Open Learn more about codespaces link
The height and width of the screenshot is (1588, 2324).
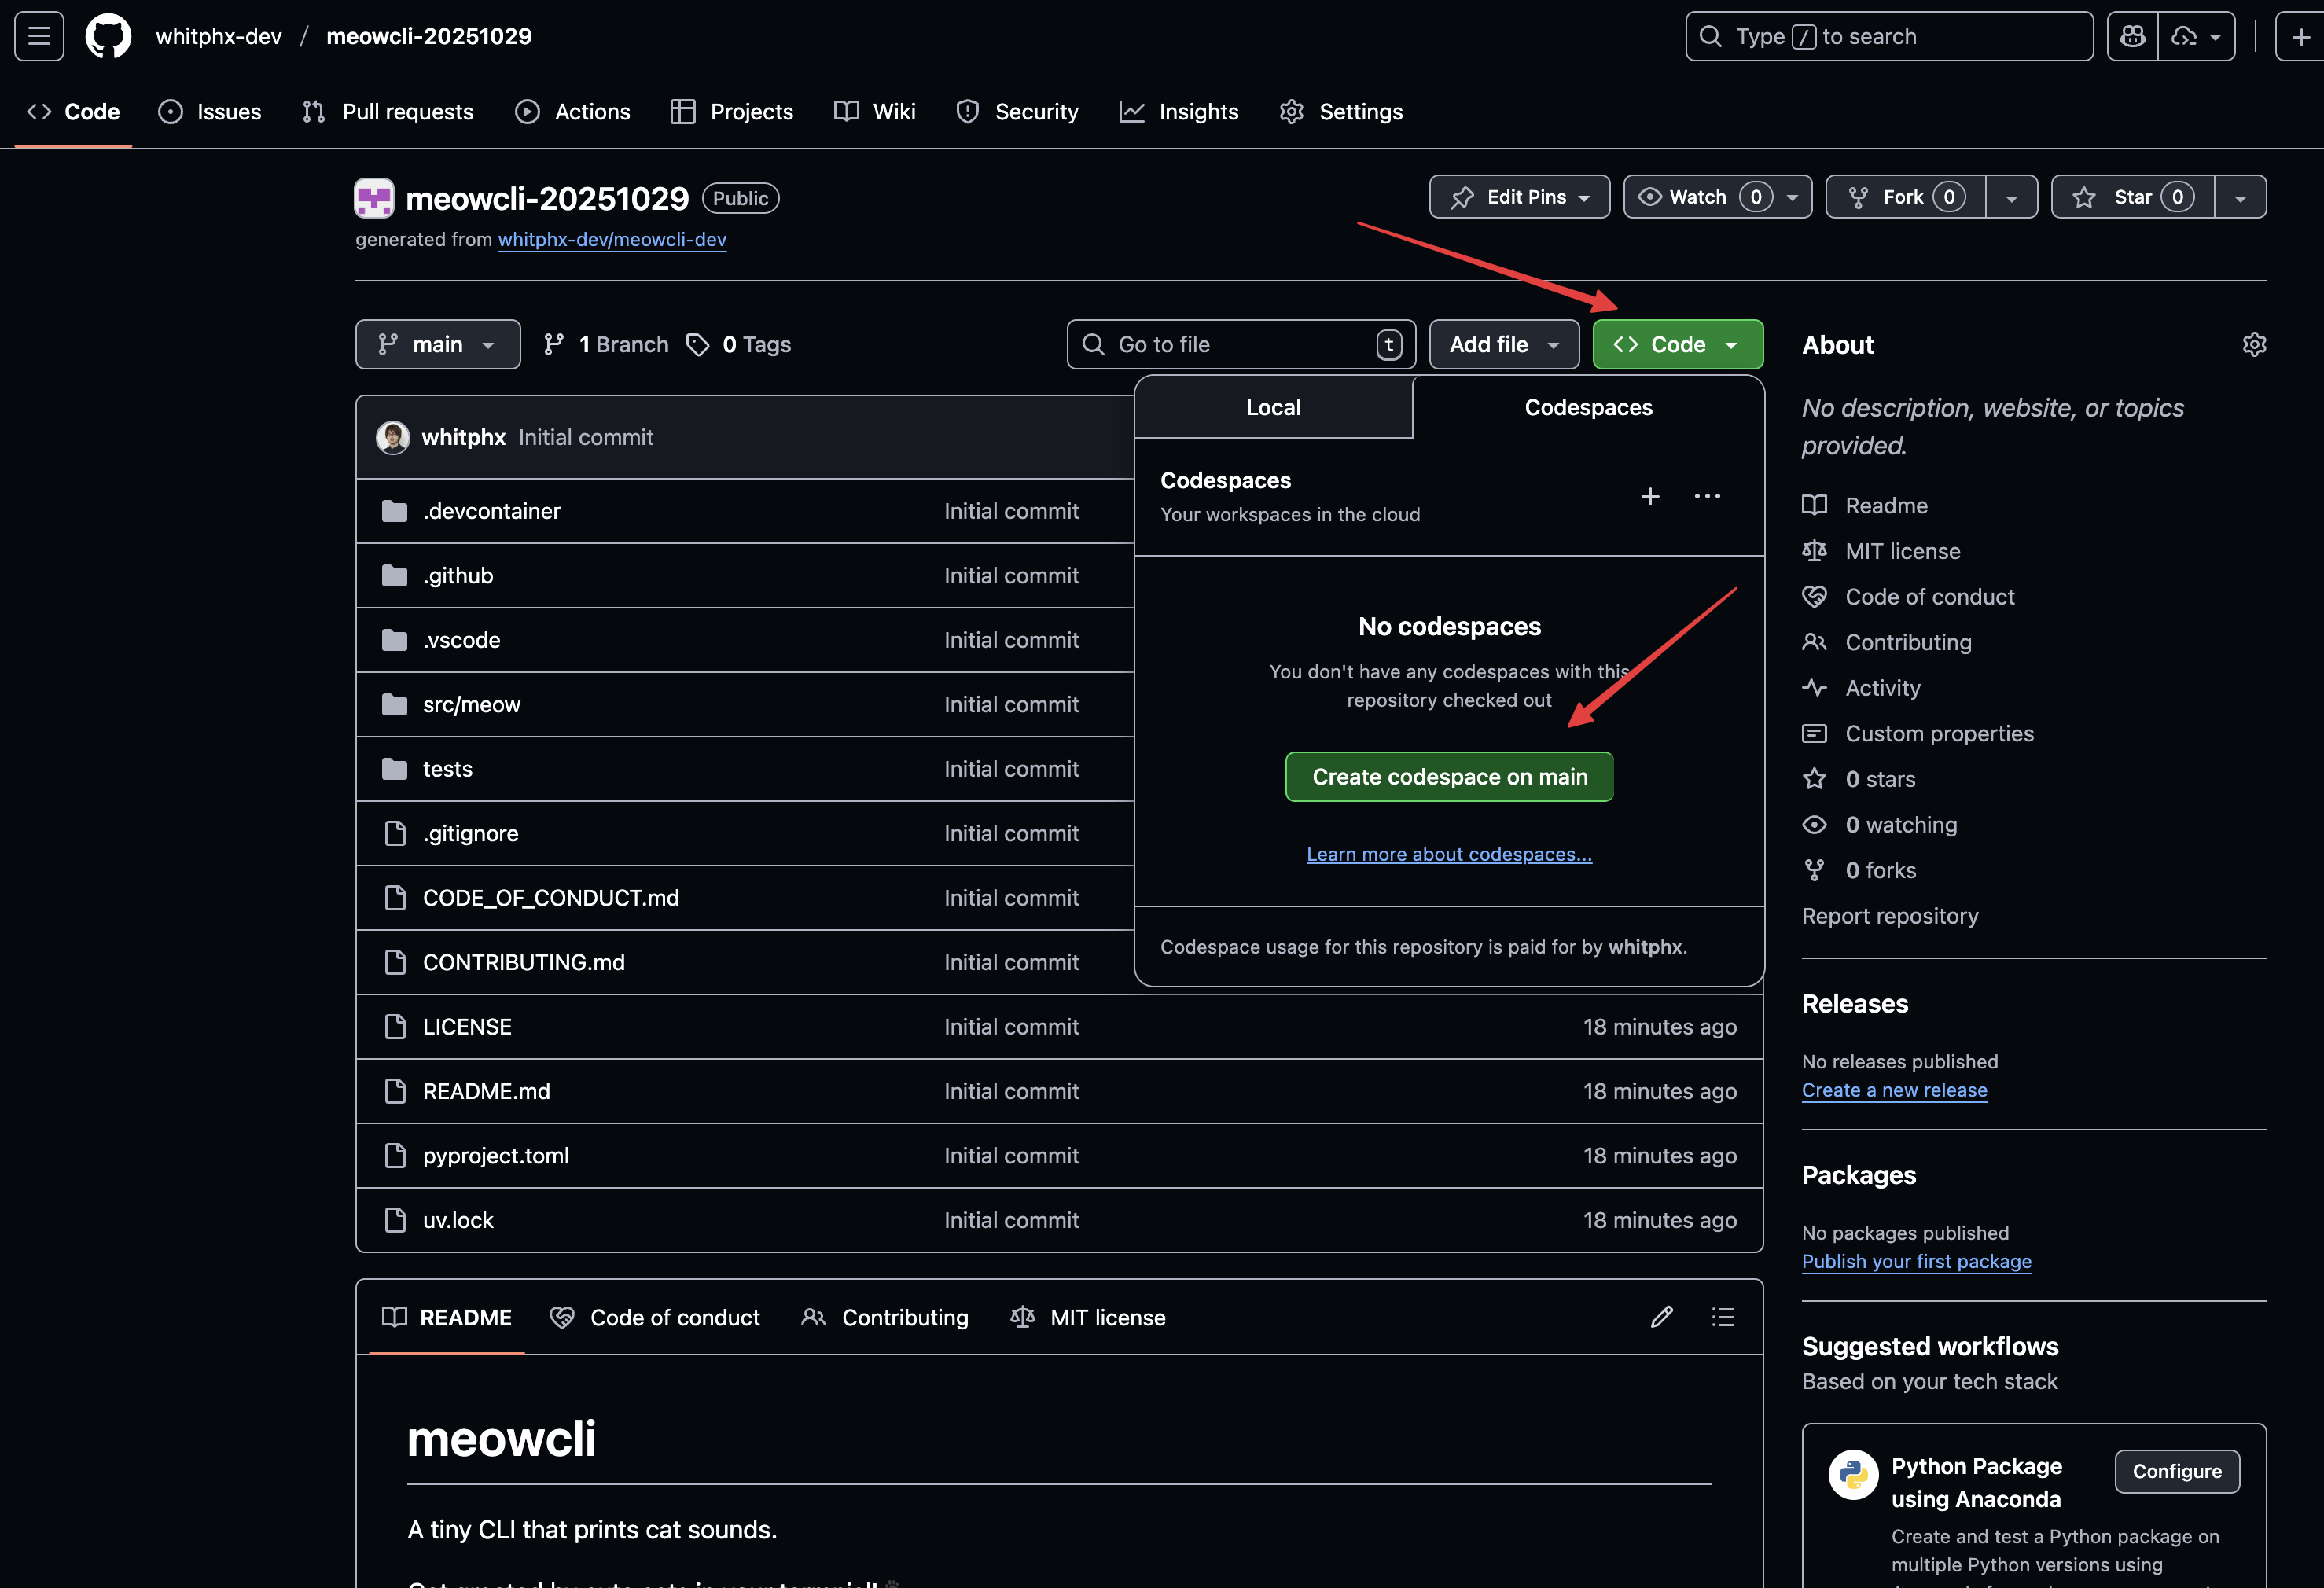(x=1449, y=854)
